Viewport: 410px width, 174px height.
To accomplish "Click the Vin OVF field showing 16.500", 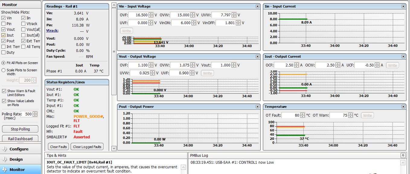I will click(x=139, y=15).
